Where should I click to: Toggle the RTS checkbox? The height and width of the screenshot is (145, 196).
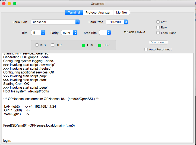click(37, 45)
